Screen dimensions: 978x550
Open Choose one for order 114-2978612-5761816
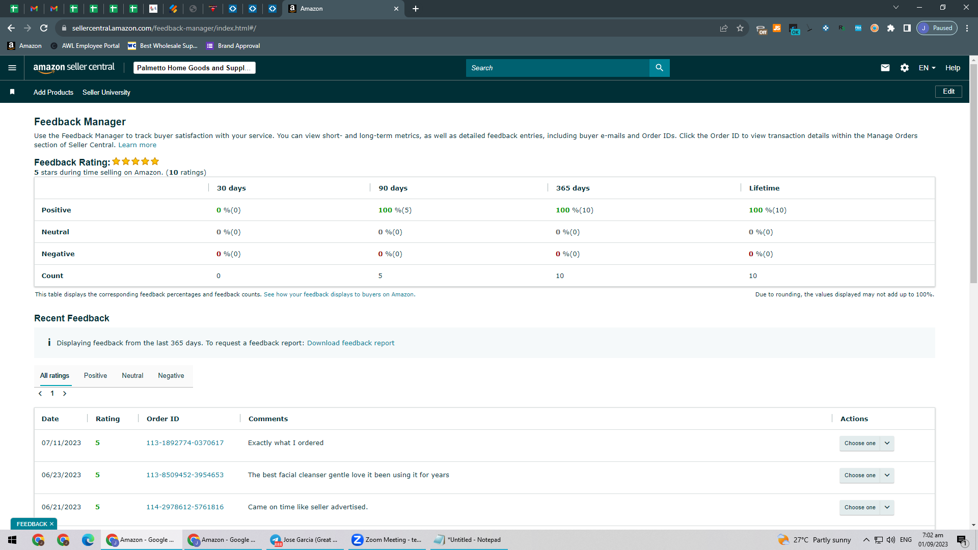[866, 507]
